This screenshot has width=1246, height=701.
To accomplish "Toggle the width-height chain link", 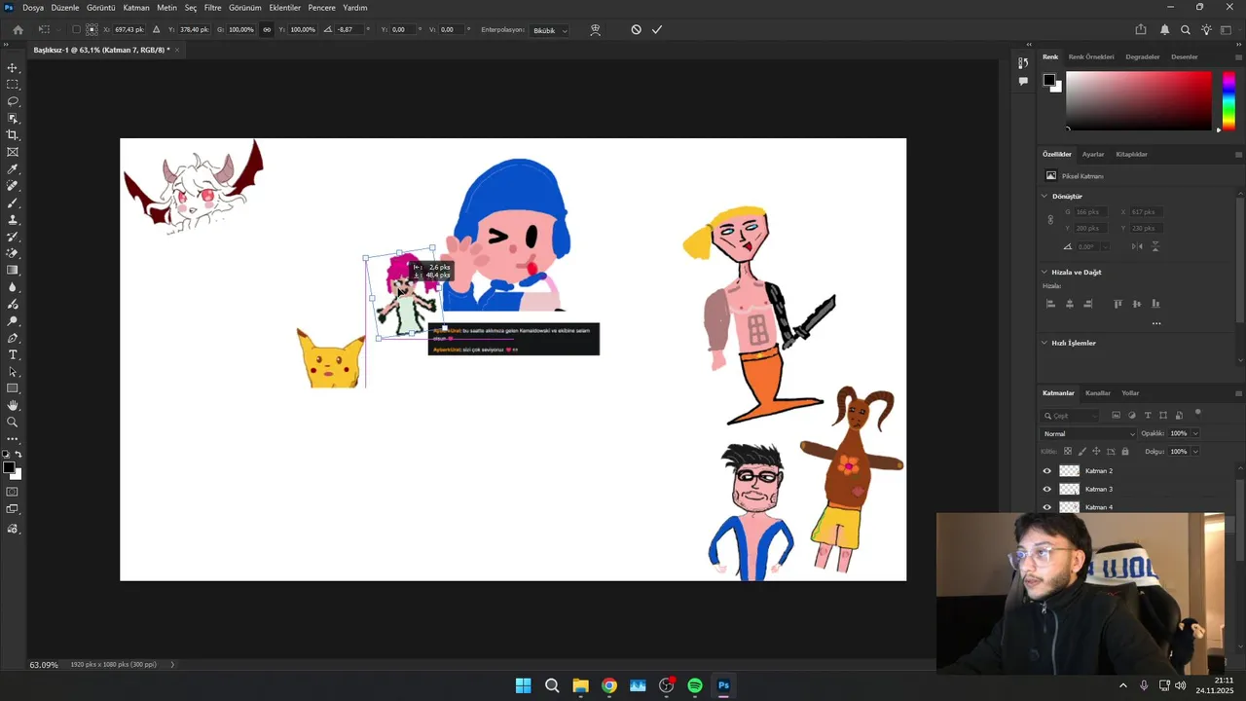I will [x=267, y=30].
